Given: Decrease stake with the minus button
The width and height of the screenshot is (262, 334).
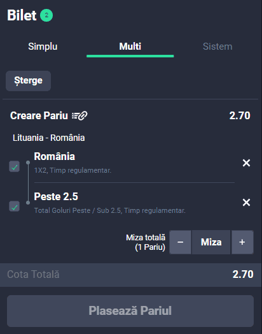Looking at the screenshot, I should click(x=180, y=242).
